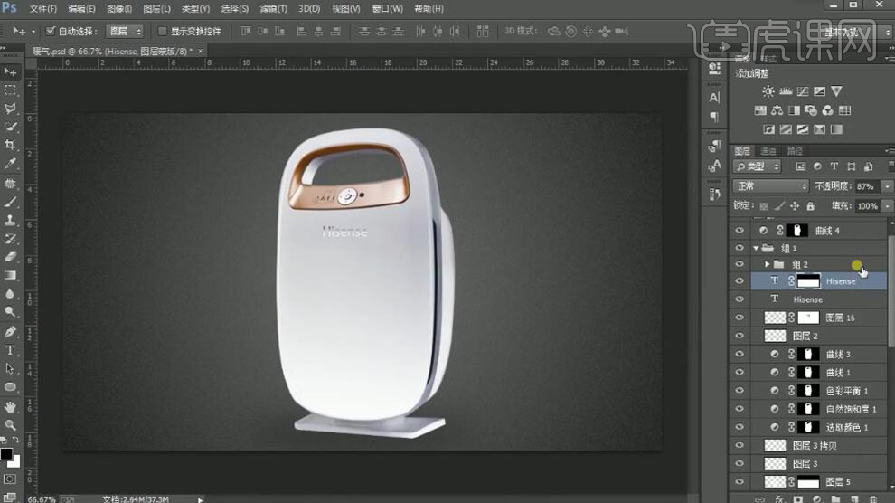Click the Hisense layer mask thumbnail
This screenshot has width=895, height=503.
pos(807,281)
